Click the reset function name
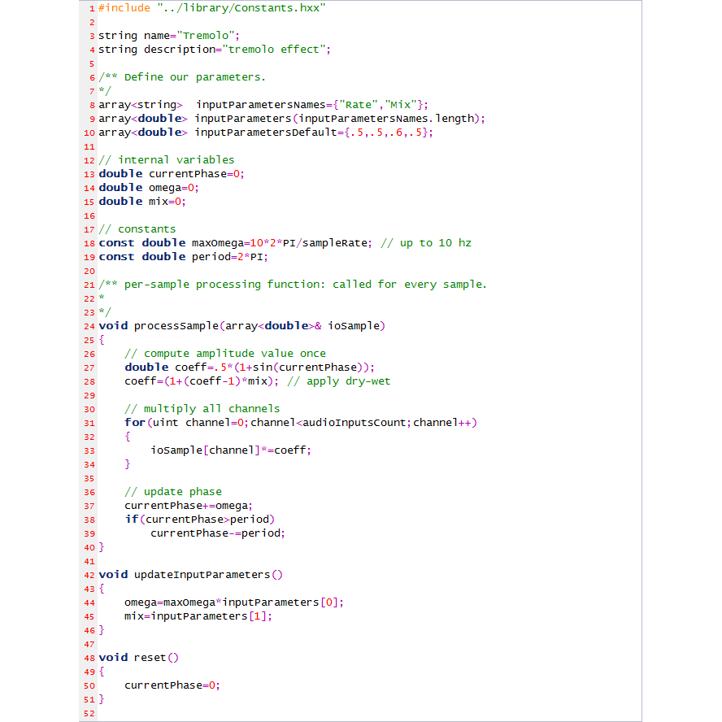Viewport: 722px width, 722px height. [150, 657]
